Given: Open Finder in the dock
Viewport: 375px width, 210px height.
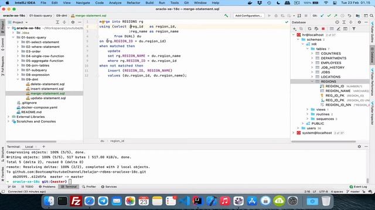Looking at the screenshot, I should tap(49, 201).
